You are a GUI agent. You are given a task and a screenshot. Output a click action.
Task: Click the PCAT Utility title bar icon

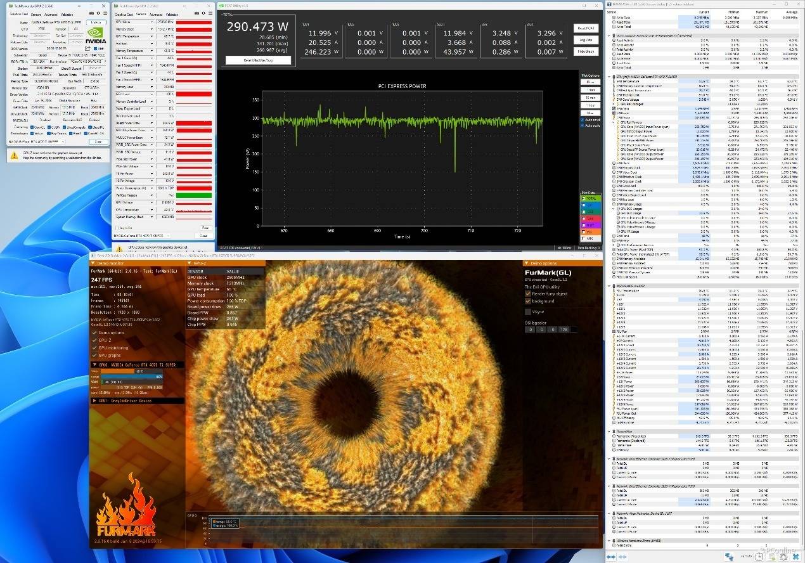222,5
